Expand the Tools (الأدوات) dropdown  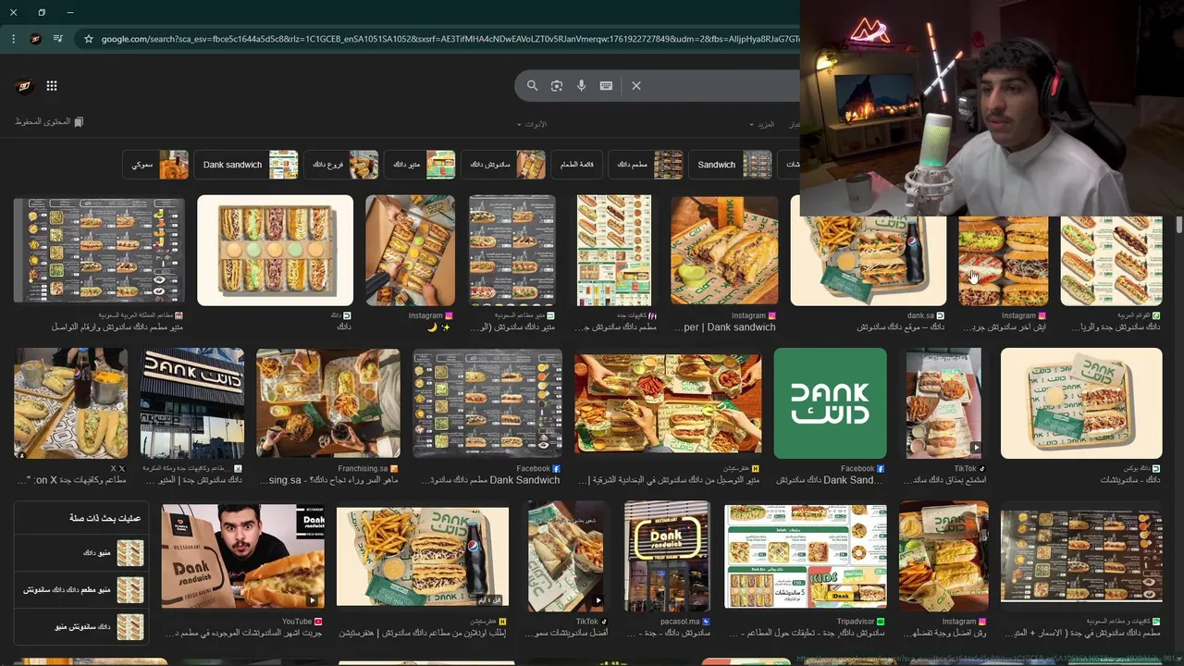tap(532, 124)
